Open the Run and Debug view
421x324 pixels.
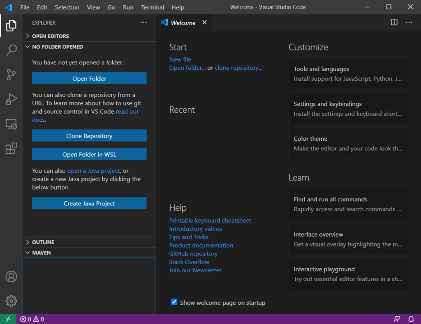[11, 99]
